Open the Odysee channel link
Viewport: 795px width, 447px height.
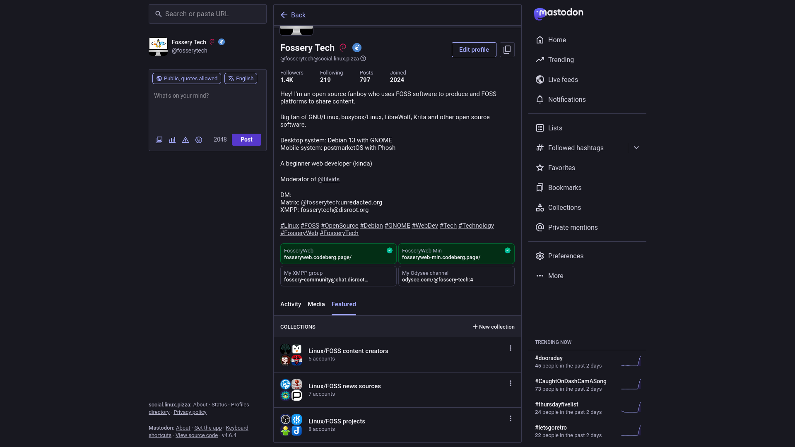click(x=437, y=280)
